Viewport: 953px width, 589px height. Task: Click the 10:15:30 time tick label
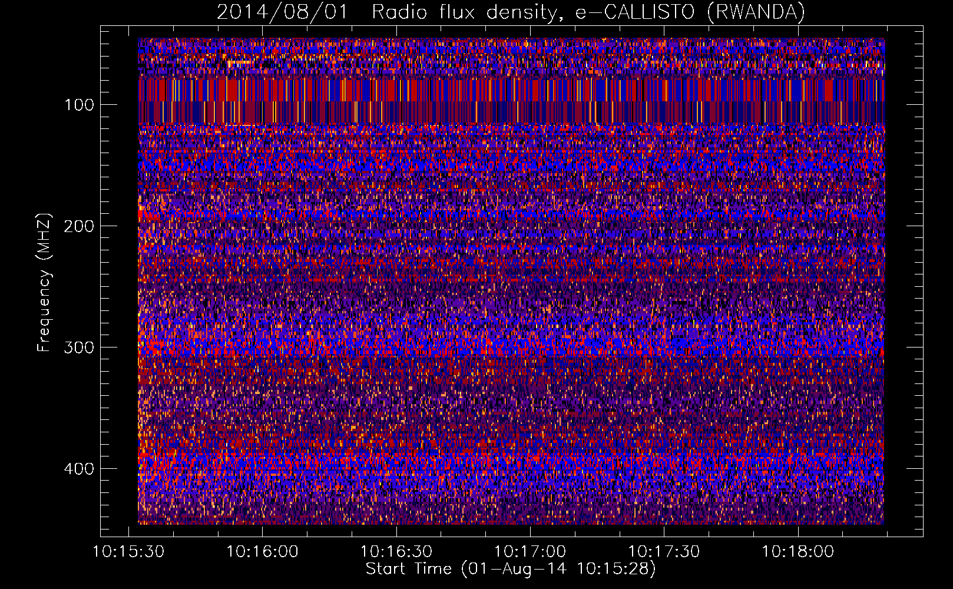[129, 552]
